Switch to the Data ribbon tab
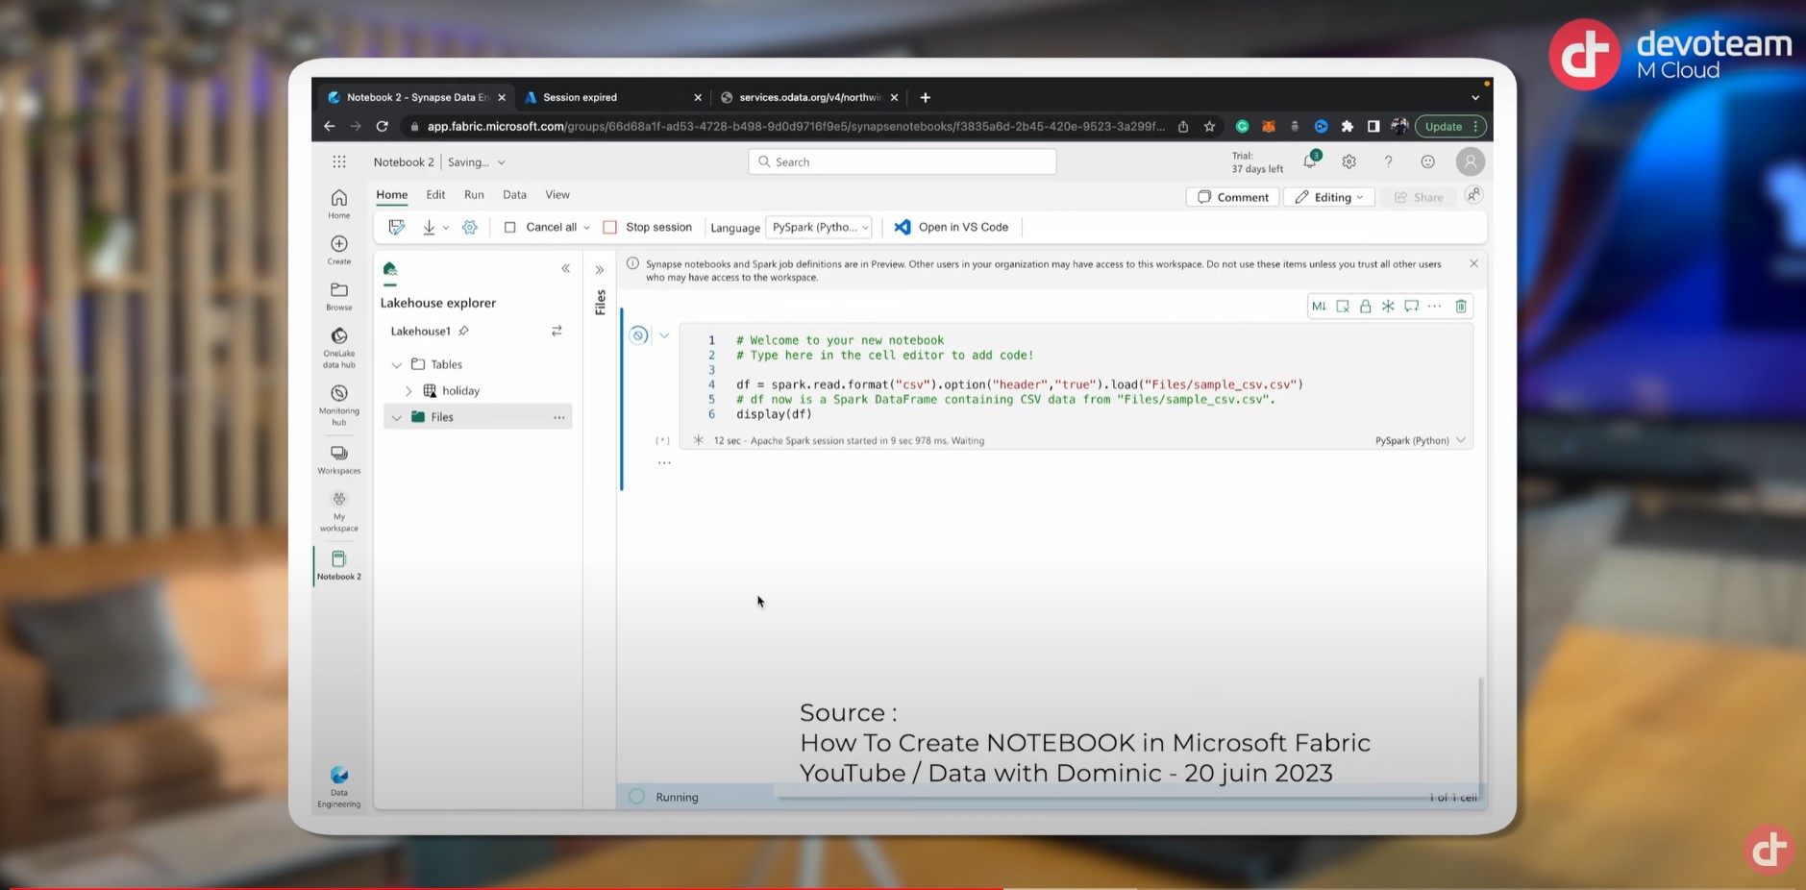This screenshot has height=890, width=1806. point(514,195)
